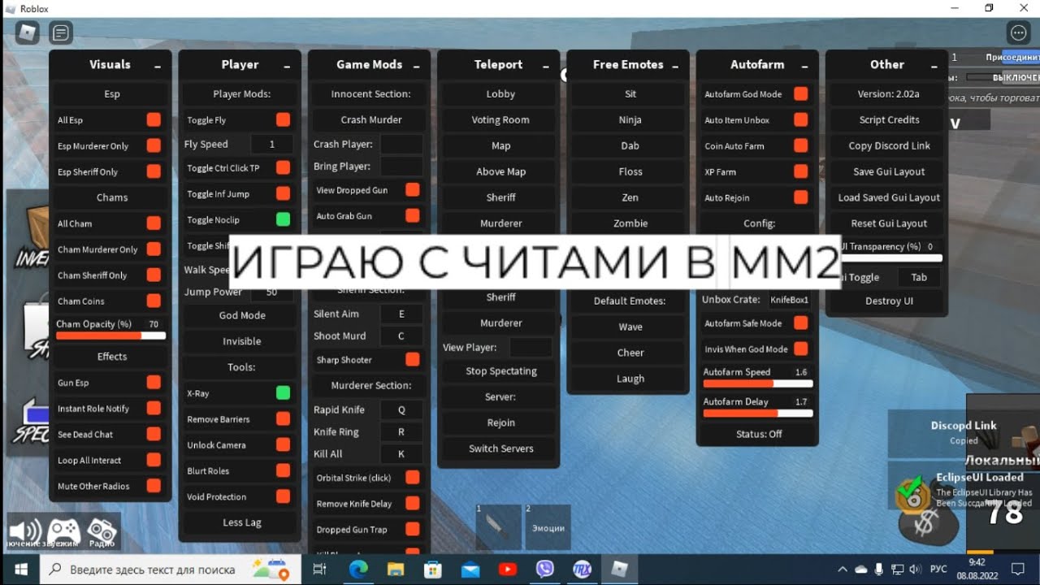Mute via the speaker icon
The height and width of the screenshot is (585, 1040).
pyautogui.click(x=25, y=531)
